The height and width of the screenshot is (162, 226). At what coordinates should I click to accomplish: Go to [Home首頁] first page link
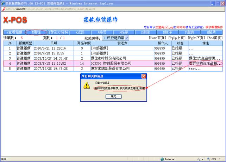[x=159, y=37]
